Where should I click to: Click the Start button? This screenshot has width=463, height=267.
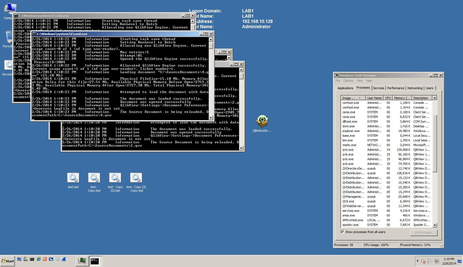click(7, 261)
